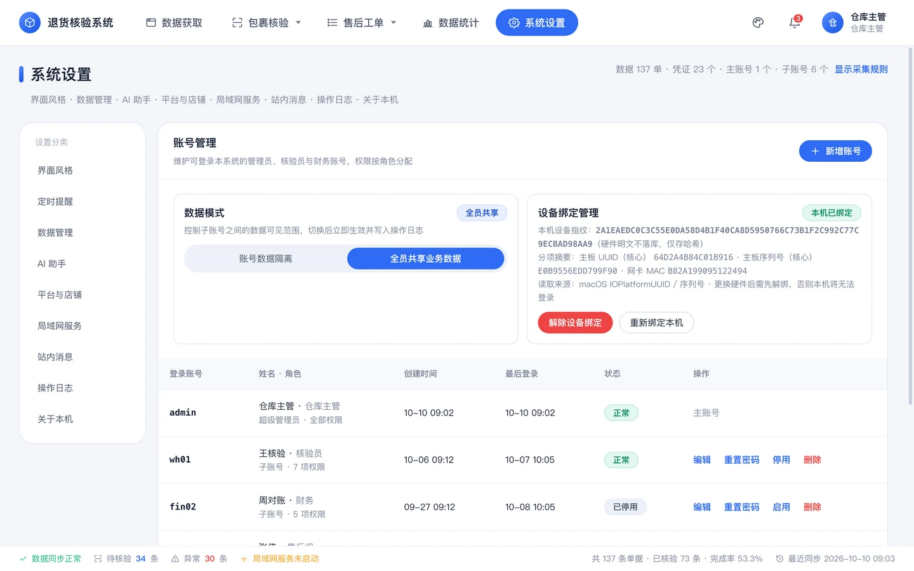The image size is (914, 571).
Task: Reset password for wh01 account
Action: point(741,460)
